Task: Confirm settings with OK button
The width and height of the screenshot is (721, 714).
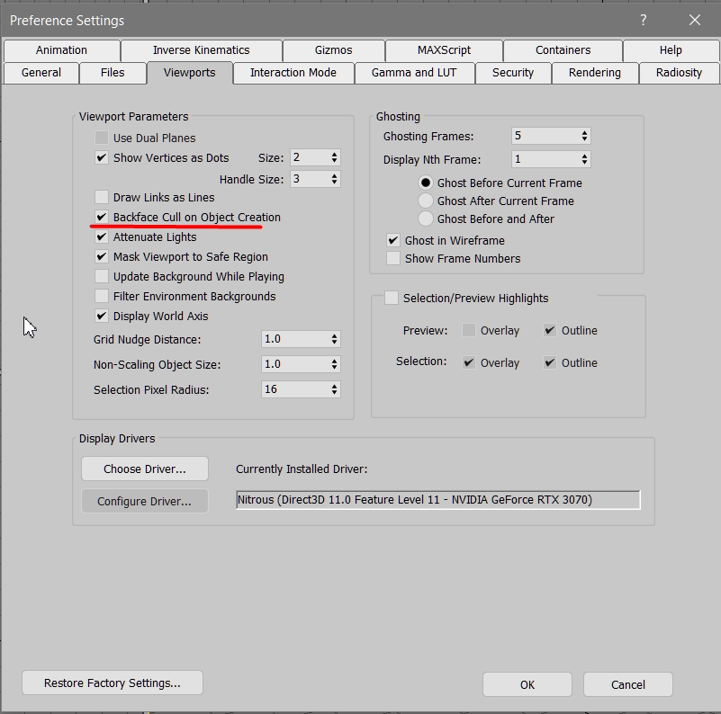Action: point(527,684)
